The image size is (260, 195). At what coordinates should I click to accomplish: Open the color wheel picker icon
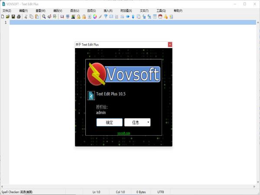click(95, 16)
